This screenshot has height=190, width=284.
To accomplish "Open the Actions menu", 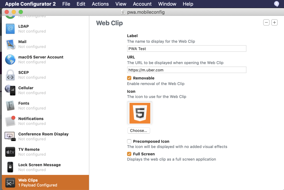I will (100, 4).
